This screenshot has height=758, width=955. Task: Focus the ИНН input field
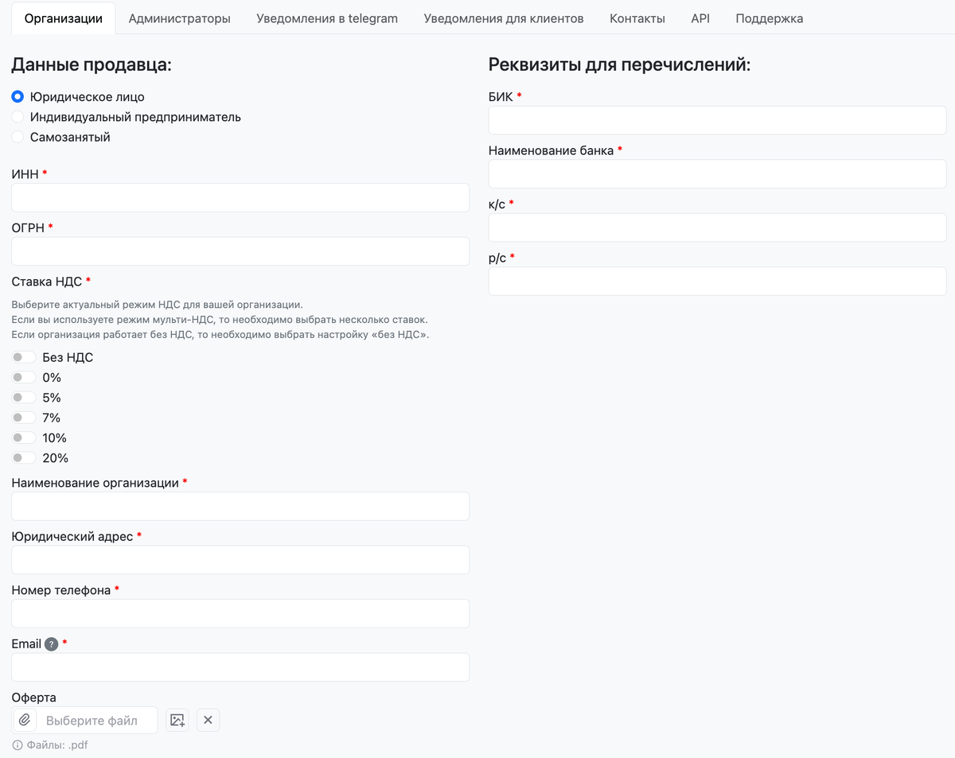point(240,198)
